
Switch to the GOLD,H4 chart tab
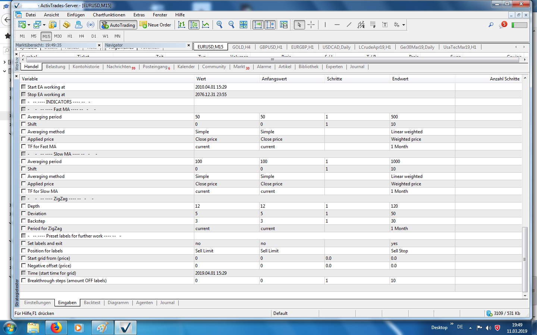[241, 47]
